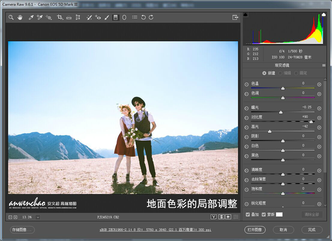This screenshot has width=332, height=241.
Task: Zoom out with the minus button
Action: [x=10, y=217]
